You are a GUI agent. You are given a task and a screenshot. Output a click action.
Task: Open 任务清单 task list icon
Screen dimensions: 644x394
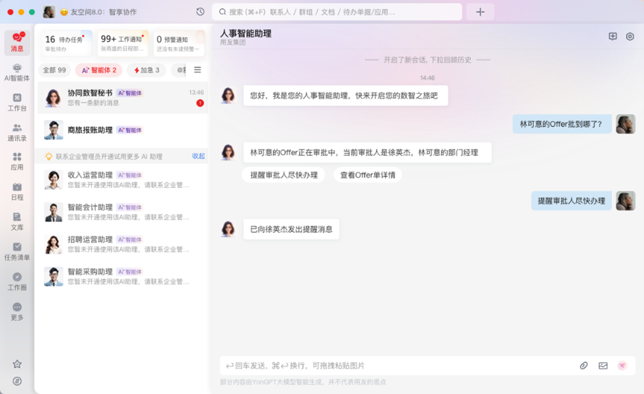pos(17,251)
